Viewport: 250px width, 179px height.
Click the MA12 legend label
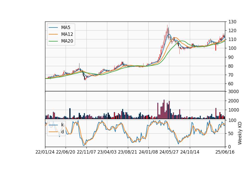point(67,34)
